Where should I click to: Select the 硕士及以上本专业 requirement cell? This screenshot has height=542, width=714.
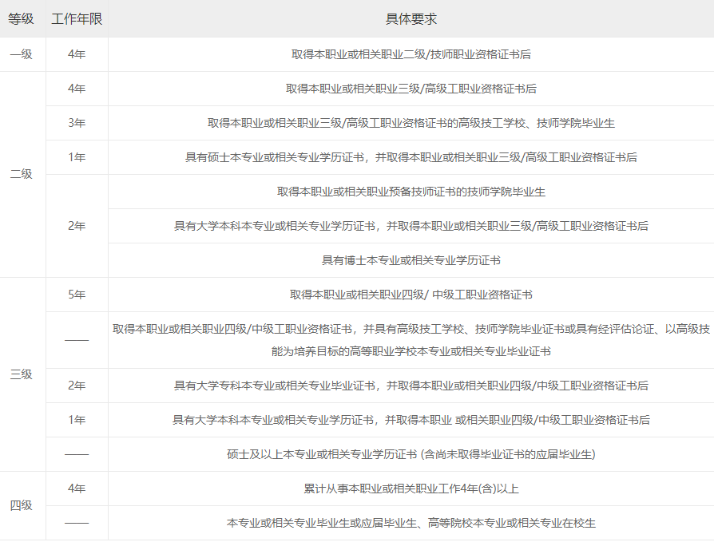(411, 454)
